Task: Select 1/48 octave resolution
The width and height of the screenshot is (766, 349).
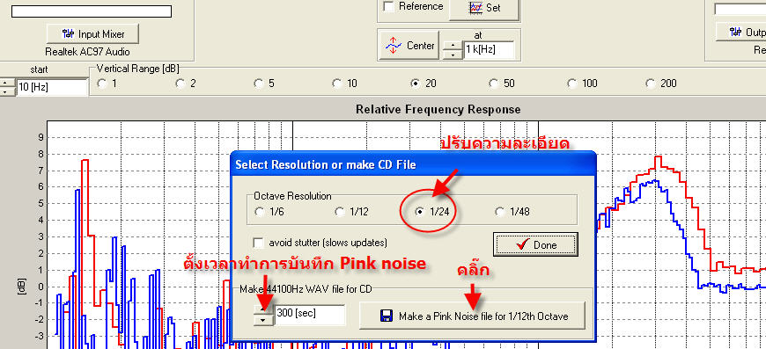Action: pos(499,212)
